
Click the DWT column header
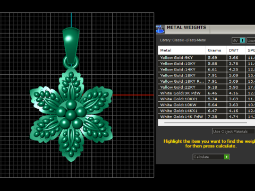coord(236,50)
